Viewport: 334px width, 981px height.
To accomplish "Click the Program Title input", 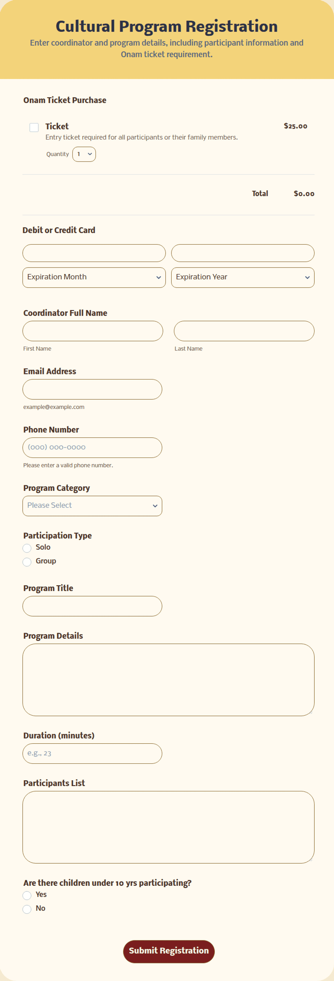I will 92,606.
